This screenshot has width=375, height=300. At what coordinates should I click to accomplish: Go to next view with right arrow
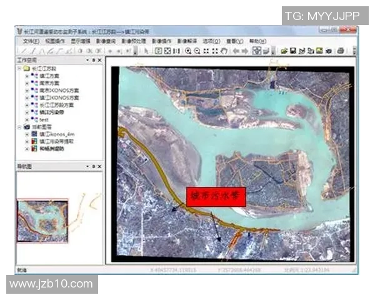(x=244, y=51)
